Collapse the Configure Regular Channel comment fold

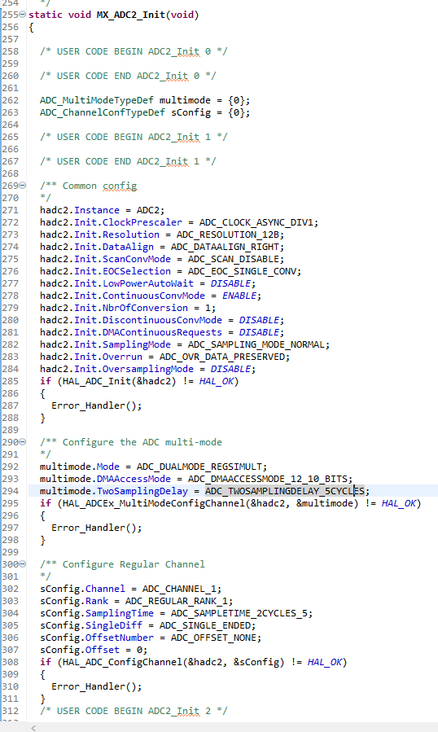tap(23, 564)
